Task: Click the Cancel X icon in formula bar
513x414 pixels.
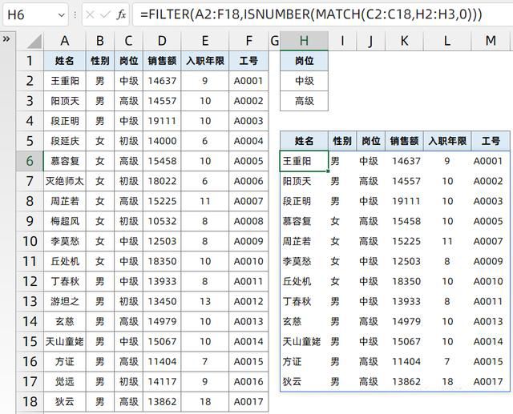Action: pos(90,14)
